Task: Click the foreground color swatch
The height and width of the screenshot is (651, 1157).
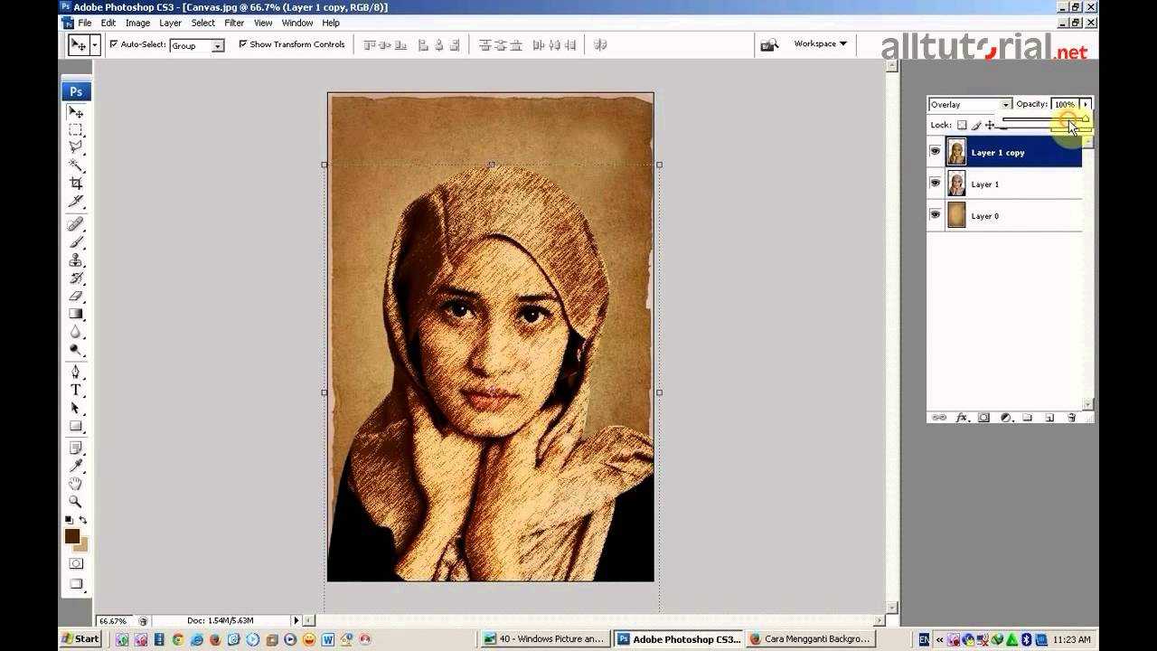Action: (72, 536)
